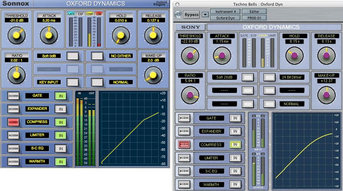Open GATE access in Sonnox window
This screenshot has width=343, height=191.
[x=13, y=96]
